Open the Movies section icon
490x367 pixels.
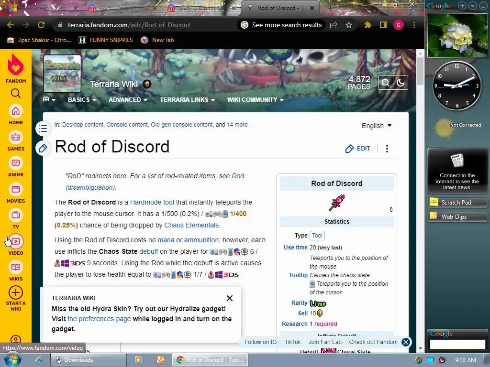(16, 189)
